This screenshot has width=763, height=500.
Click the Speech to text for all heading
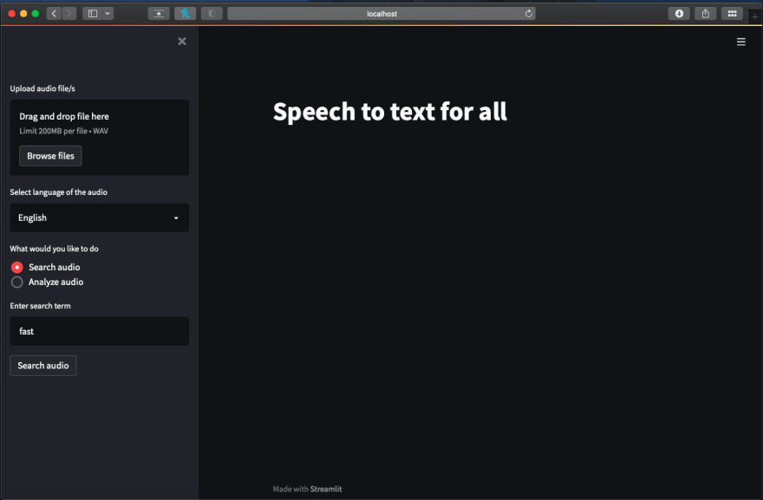[x=390, y=112]
